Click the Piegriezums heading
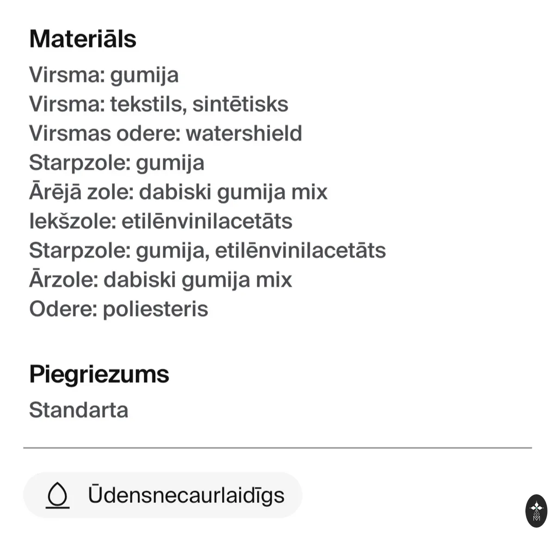Viewport: 555px width, 535px height. (99, 374)
